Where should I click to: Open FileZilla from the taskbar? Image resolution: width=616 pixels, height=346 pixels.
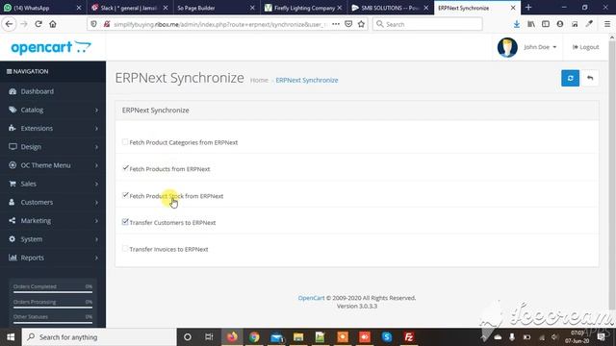click(408, 337)
